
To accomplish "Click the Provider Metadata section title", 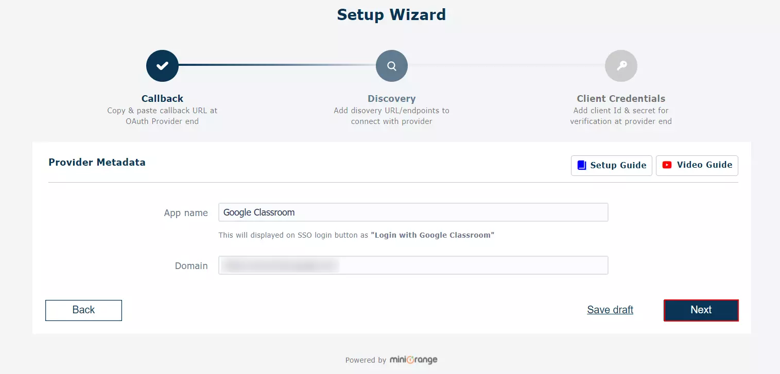I will coord(97,162).
